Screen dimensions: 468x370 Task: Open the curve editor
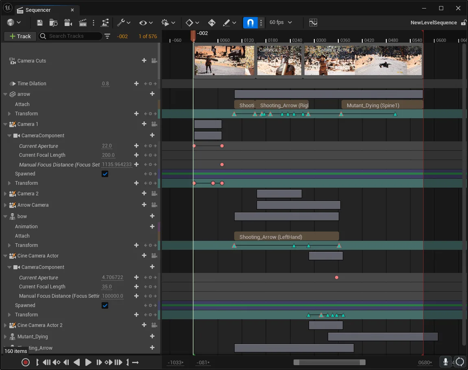pos(313,23)
